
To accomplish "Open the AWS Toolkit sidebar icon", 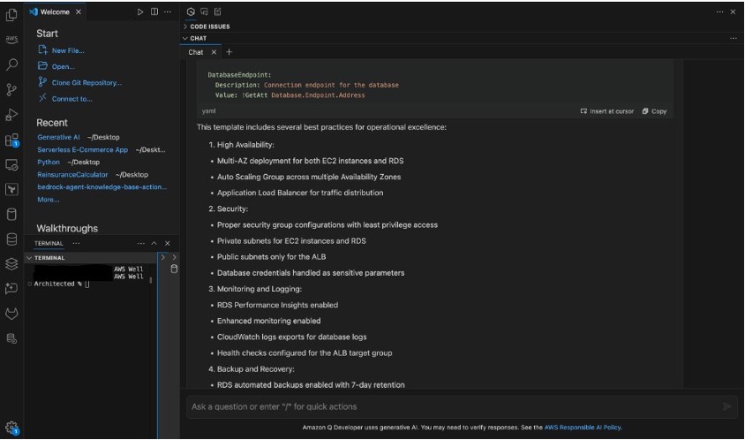I will coord(11,39).
